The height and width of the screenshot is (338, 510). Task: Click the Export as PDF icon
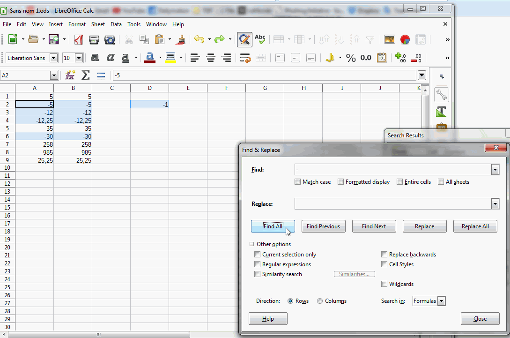pyautogui.click(x=79, y=39)
